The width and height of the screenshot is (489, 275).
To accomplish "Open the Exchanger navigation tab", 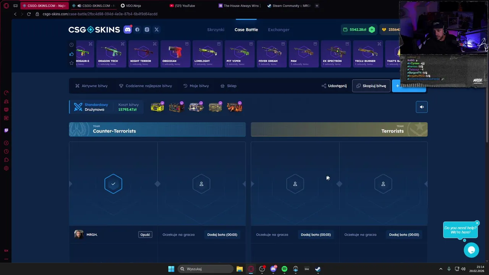I will point(279,29).
